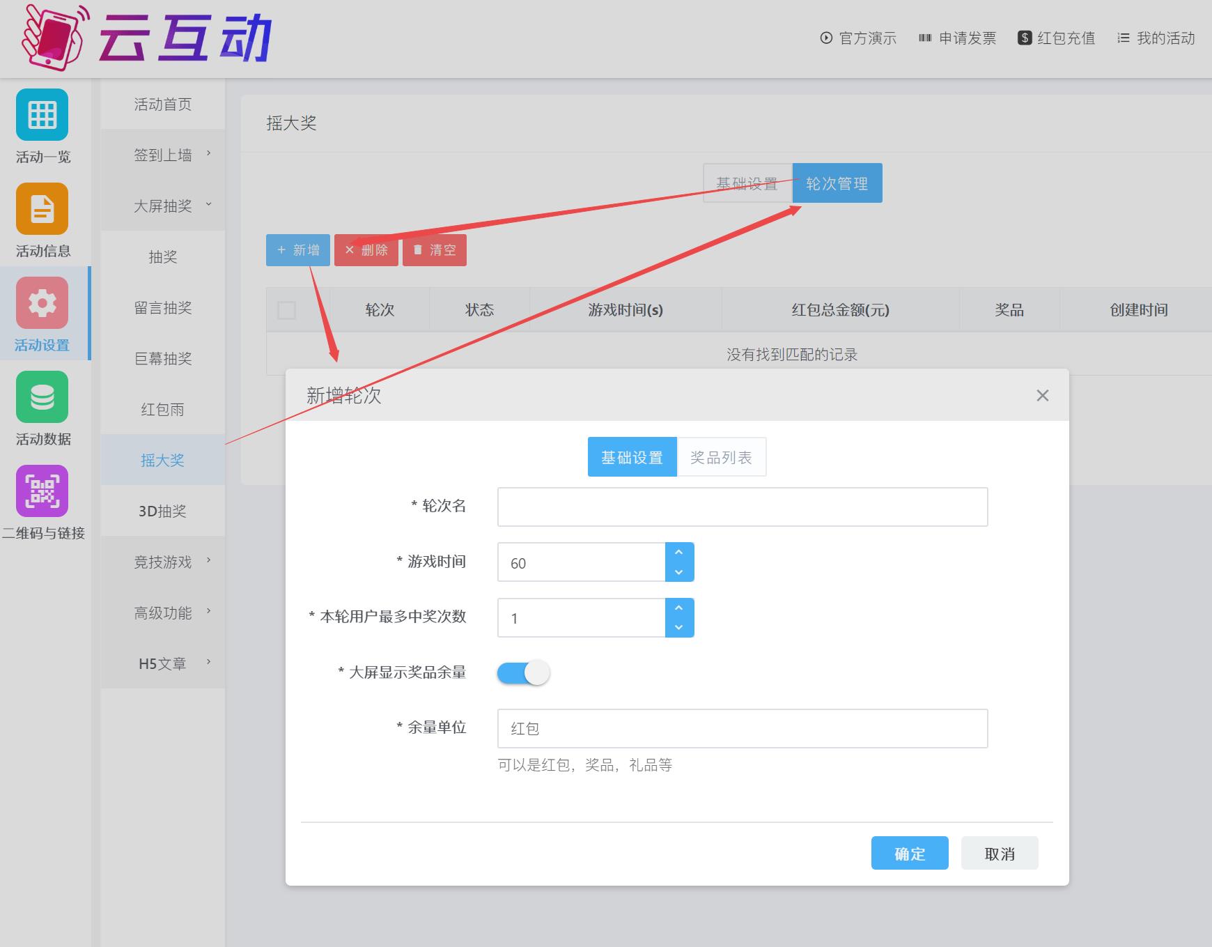
Task: Open the 二维码与链接 QR code icon
Action: click(42, 491)
